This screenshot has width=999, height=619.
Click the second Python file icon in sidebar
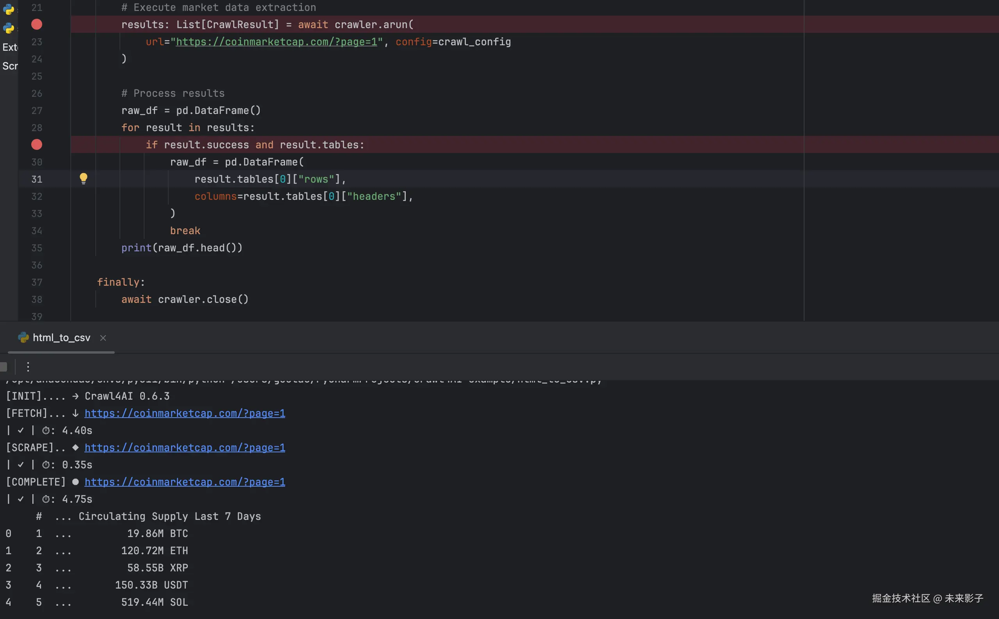8,28
